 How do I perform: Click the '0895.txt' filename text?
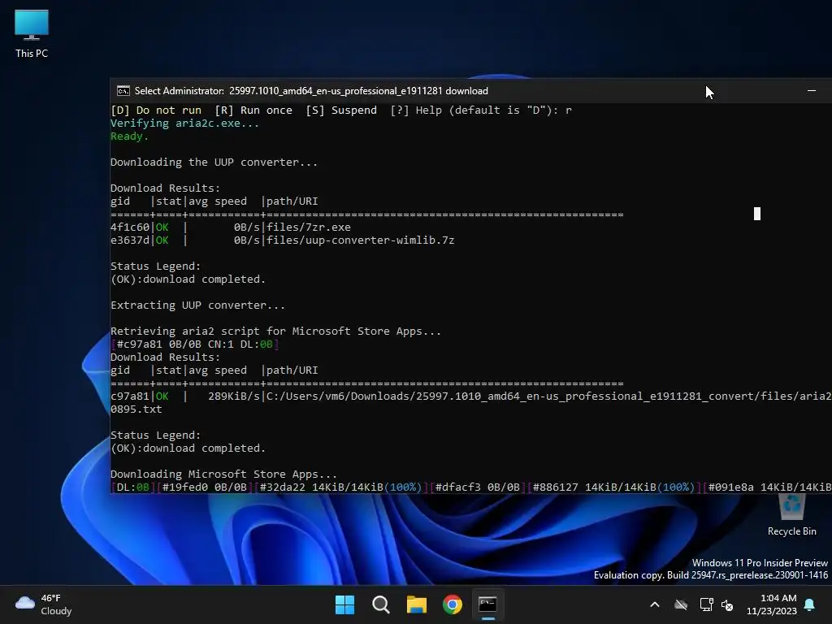click(136, 409)
